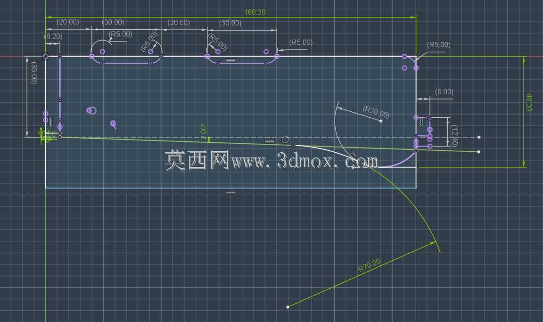Click the (6.00) dimension label
The image size is (543, 322).
click(444, 92)
